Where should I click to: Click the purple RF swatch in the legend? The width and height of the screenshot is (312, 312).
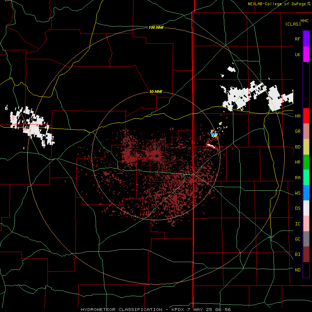(306, 39)
